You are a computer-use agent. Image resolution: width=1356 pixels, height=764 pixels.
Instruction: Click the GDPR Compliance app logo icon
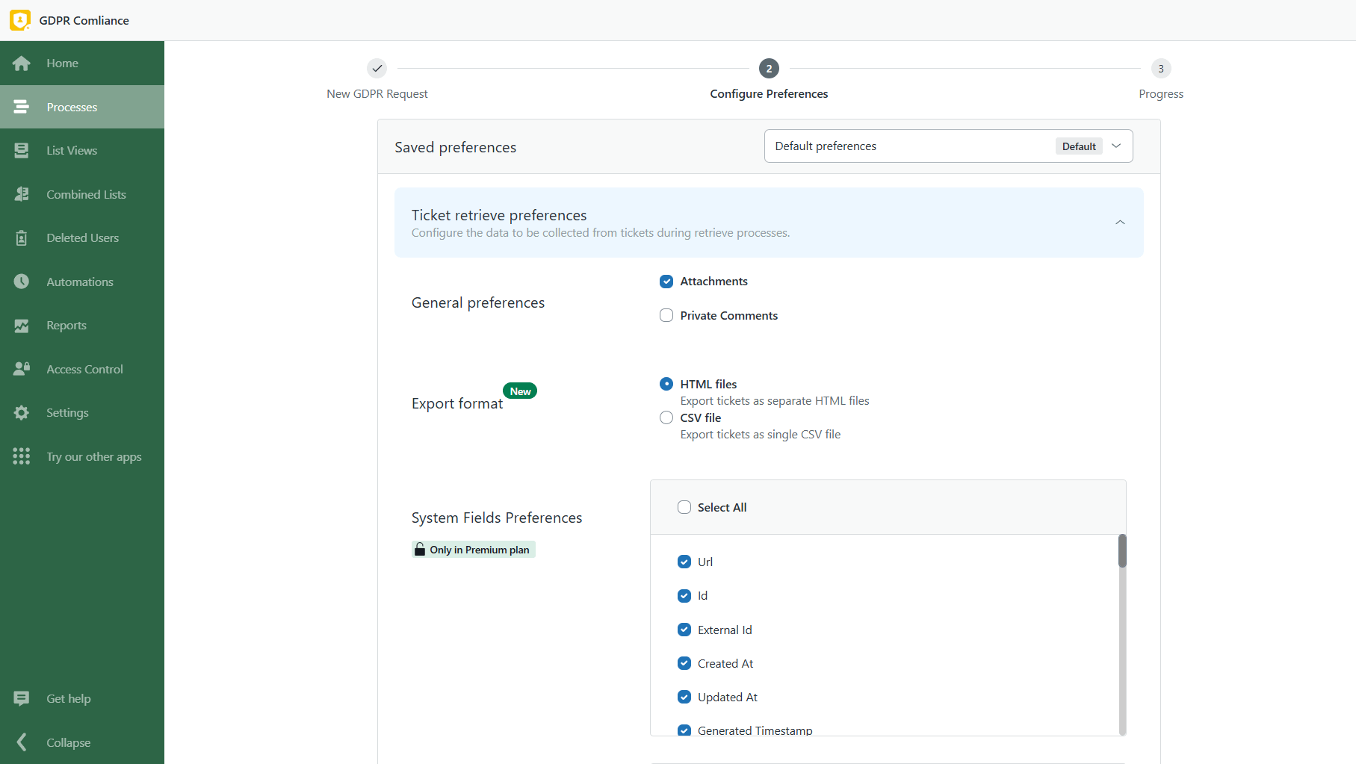coord(20,20)
